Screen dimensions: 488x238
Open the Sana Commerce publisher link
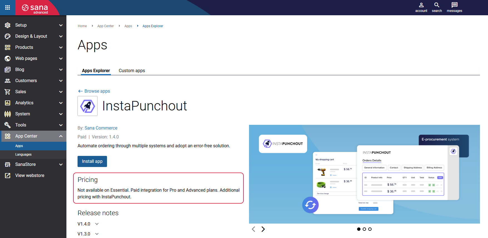click(x=101, y=128)
